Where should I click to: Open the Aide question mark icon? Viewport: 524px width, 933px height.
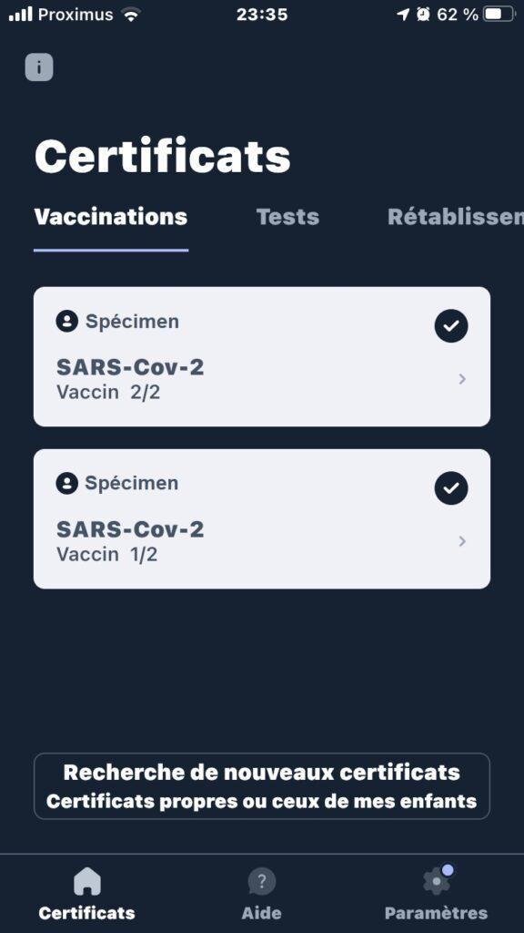click(261, 881)
